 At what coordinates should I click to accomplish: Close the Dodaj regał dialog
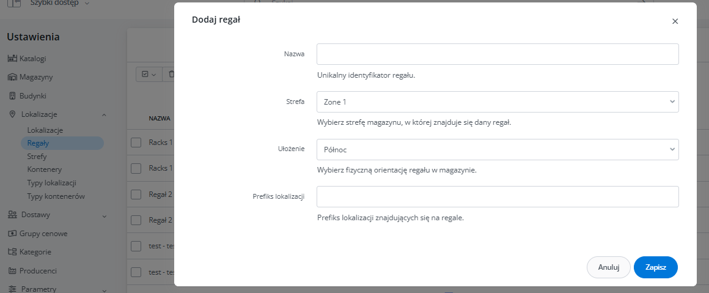[x=675, y=21]
